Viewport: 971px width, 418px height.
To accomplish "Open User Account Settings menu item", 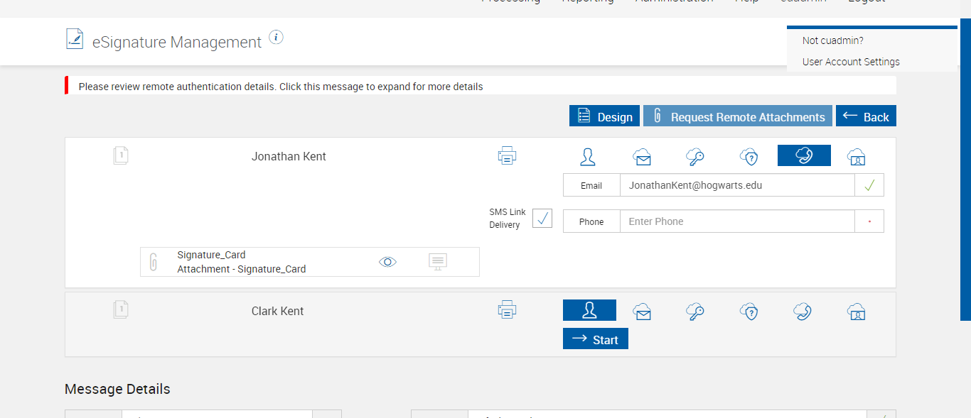I will click(x=851, y=62).
